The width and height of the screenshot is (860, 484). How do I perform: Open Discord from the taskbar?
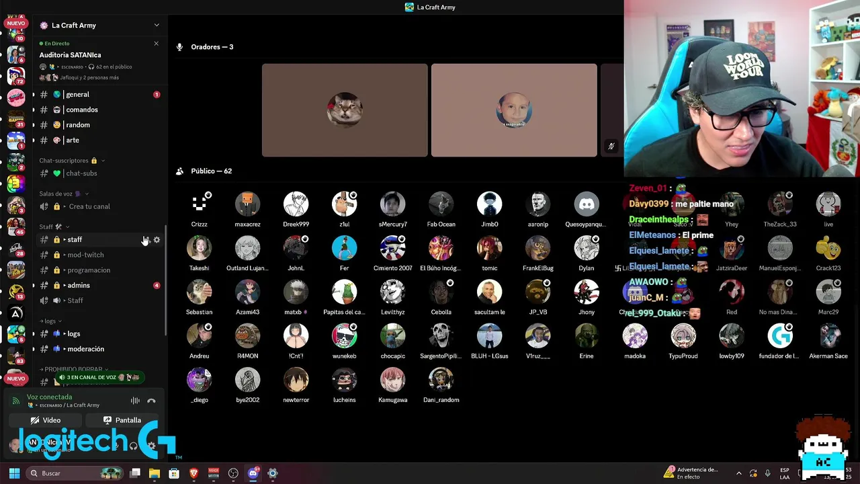pos(253,473)
